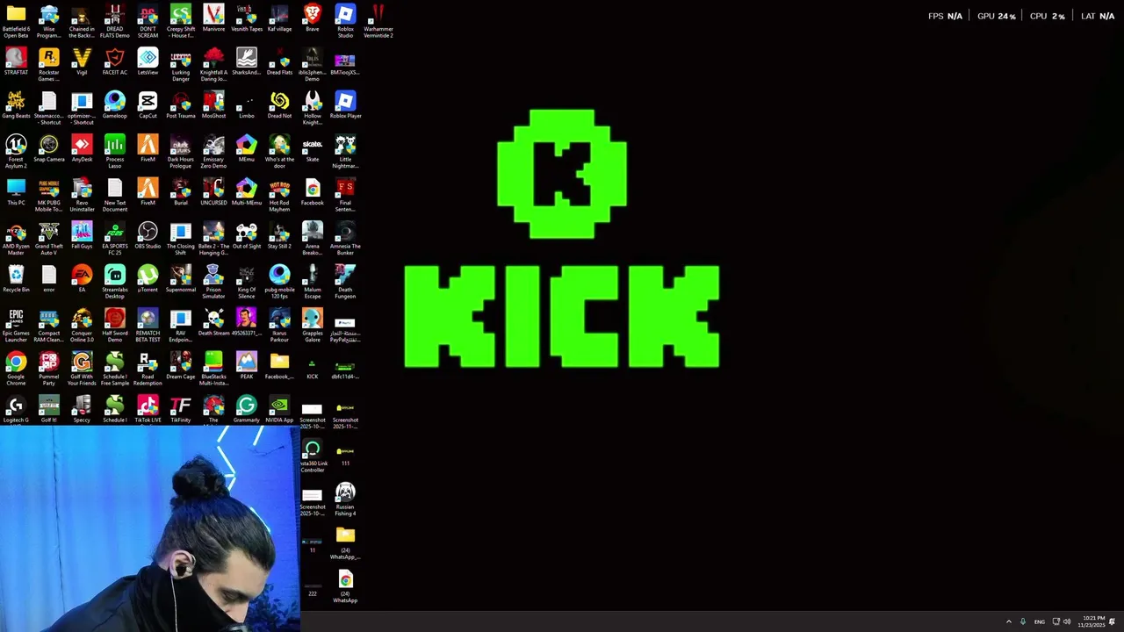
Task: Select the Pummel Party icon
Action: click(x=49, y=369)
